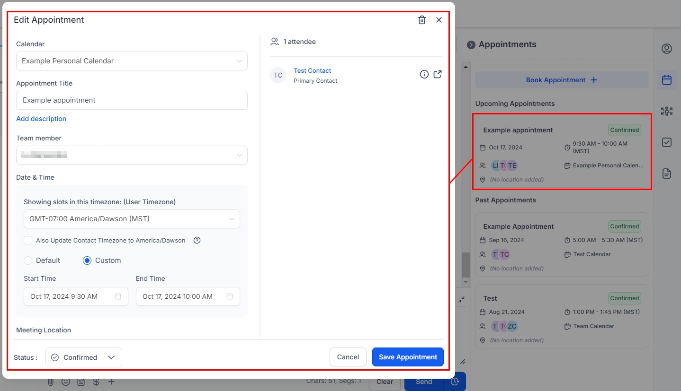Select the Custom radio option

87,261
